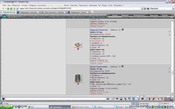This screenshot has width=175, height=109.
Task: Click the red stop-loading toolbar icon
Action: click(x=14, y=8)
